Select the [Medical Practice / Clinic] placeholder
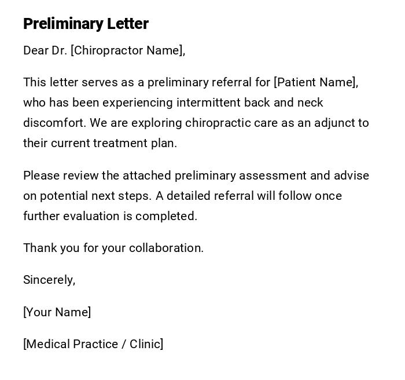The width and height of the screenshot is (405, 380). 93,344
